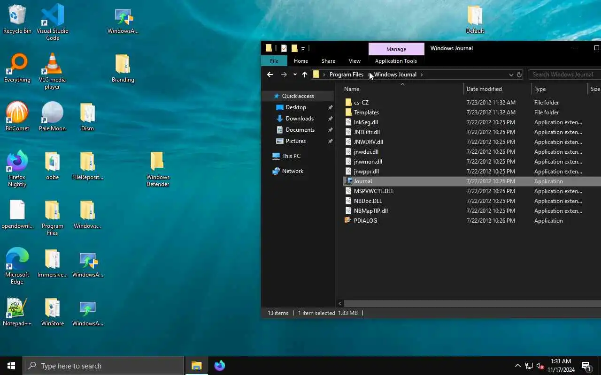Select the Program Files desktop folder
This screenshot has height=375, width=601.
coord(53,217)
